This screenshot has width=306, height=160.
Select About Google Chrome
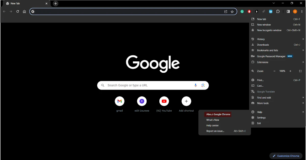[218, 114]
